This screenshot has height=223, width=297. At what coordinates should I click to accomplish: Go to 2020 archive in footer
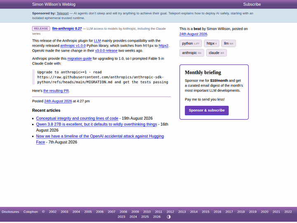pos(264,212)
